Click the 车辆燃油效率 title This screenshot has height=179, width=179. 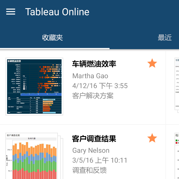(x=94, y=64)
